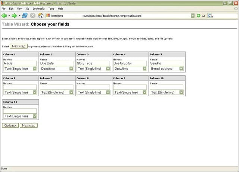Click the empty Column 11 name field
Viewport: 239px width, 172px height.
point(20,111)
